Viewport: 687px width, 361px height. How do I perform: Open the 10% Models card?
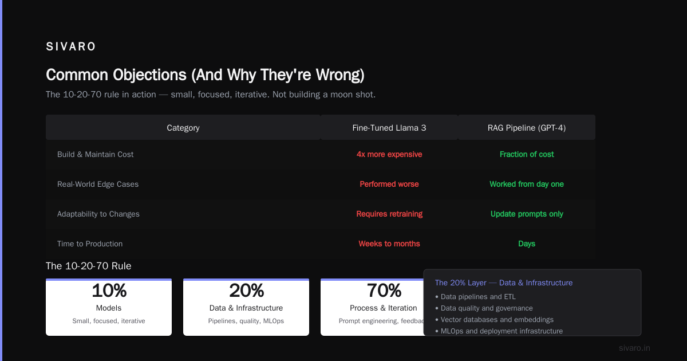[x=109, y=307]
